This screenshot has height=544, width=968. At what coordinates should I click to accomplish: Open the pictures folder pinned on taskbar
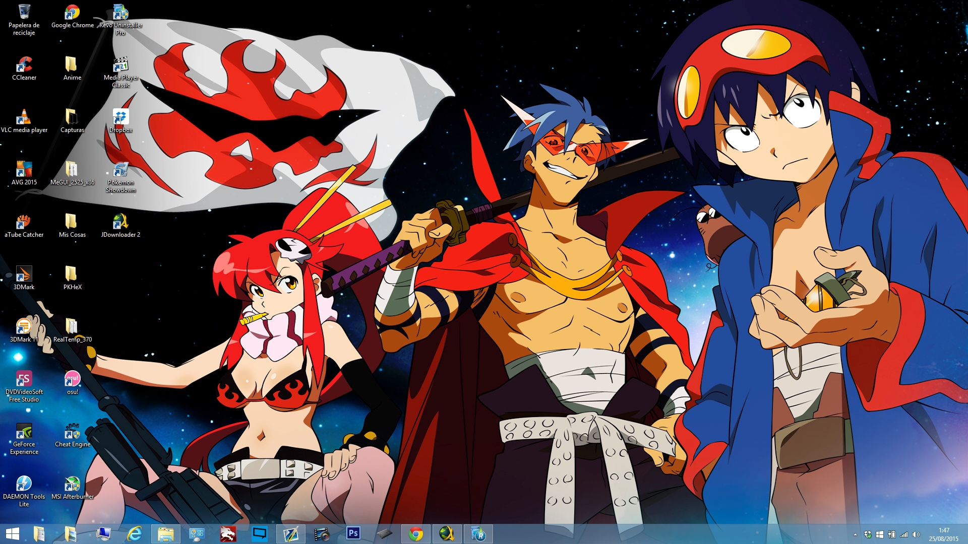pyautogui.click(x=71, y=534)
